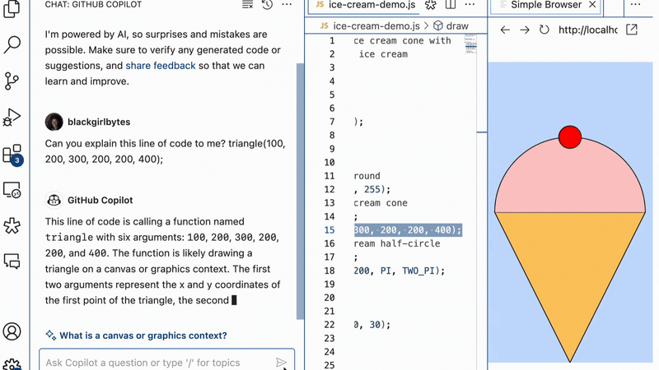
Task: Click blackgirlbytes avatar in chat
Action: click(54, 122)
